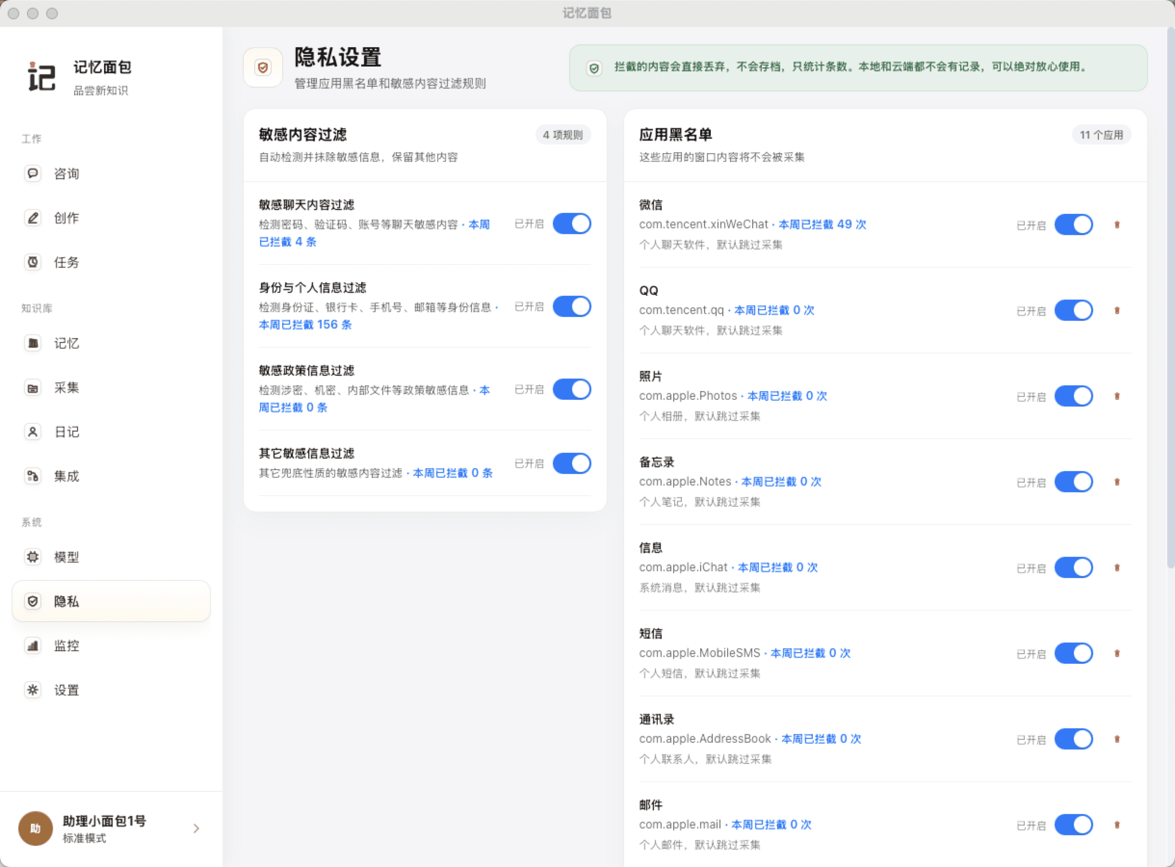Click the 信息 row trash icon
The image size is (1175, 867).
pos(1117,567)
